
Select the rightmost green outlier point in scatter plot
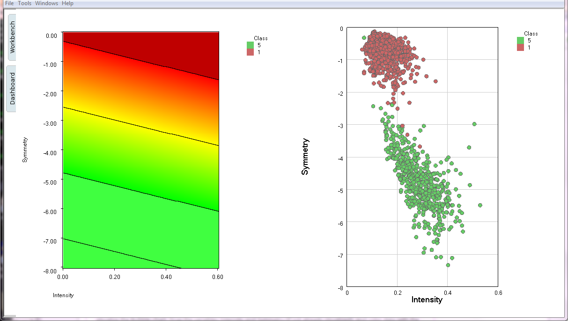tap(480, 205)
